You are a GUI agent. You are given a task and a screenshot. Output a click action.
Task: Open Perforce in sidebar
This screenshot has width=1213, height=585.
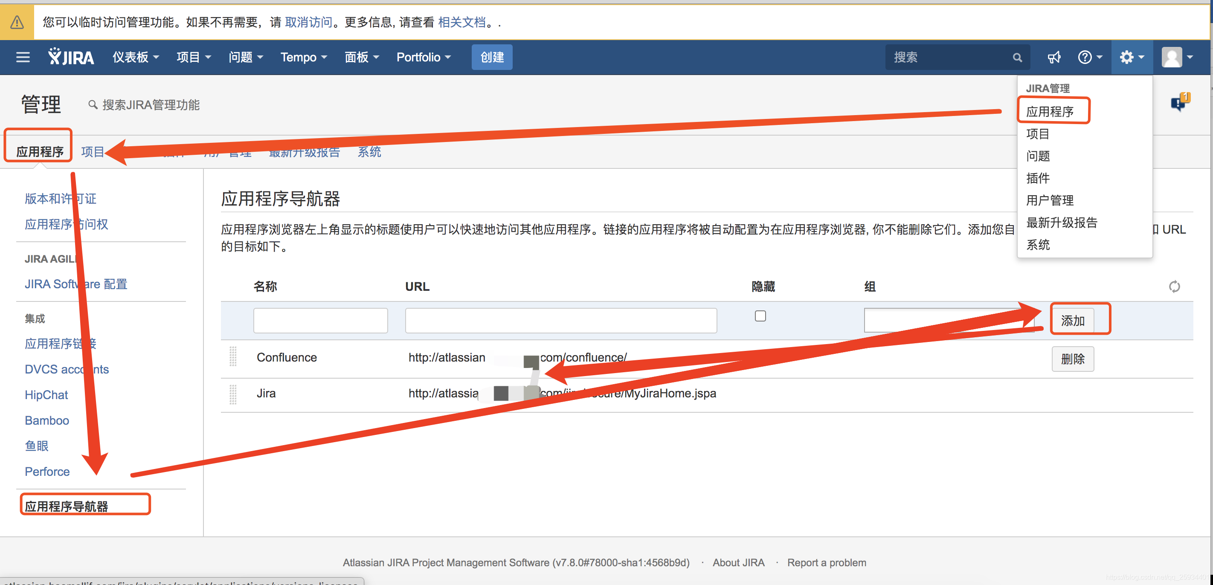pos(47,471)
